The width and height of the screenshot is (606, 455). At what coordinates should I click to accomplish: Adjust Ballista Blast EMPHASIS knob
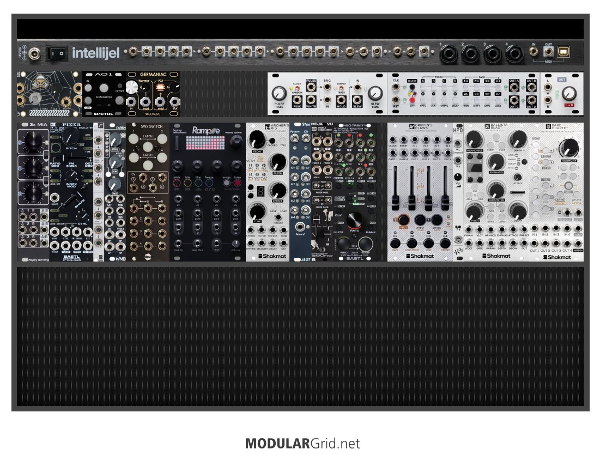coord(496,161)
